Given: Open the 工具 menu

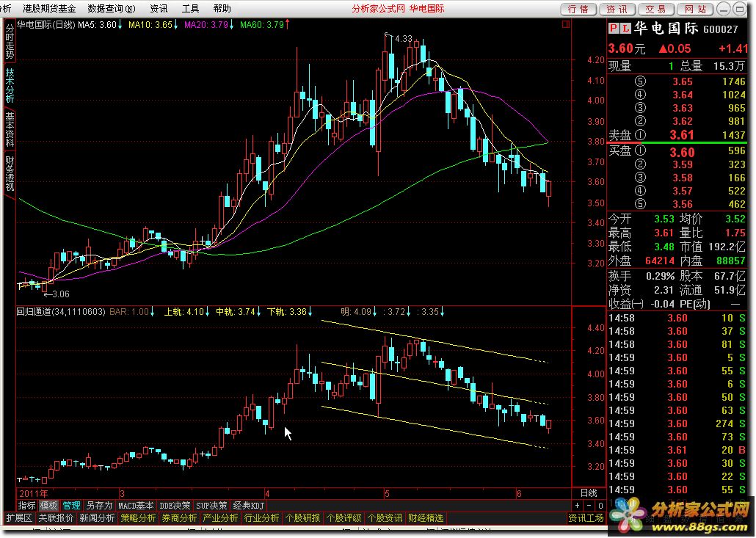Looking at the screenshot, I should [x=190, y=8].
